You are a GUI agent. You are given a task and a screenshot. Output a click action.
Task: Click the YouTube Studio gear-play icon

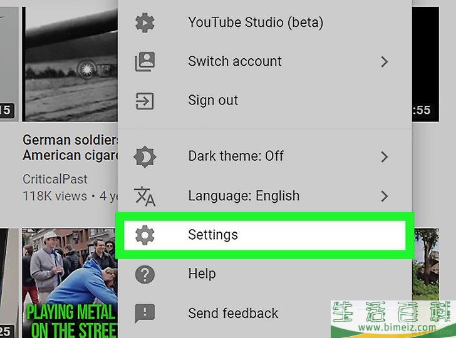[x=145, y=23]
